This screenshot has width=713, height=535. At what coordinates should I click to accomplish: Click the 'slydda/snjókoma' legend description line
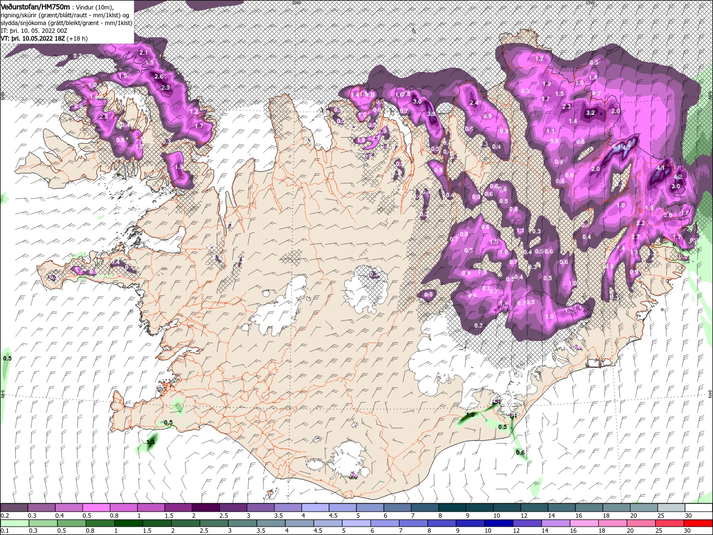[66, 23]
